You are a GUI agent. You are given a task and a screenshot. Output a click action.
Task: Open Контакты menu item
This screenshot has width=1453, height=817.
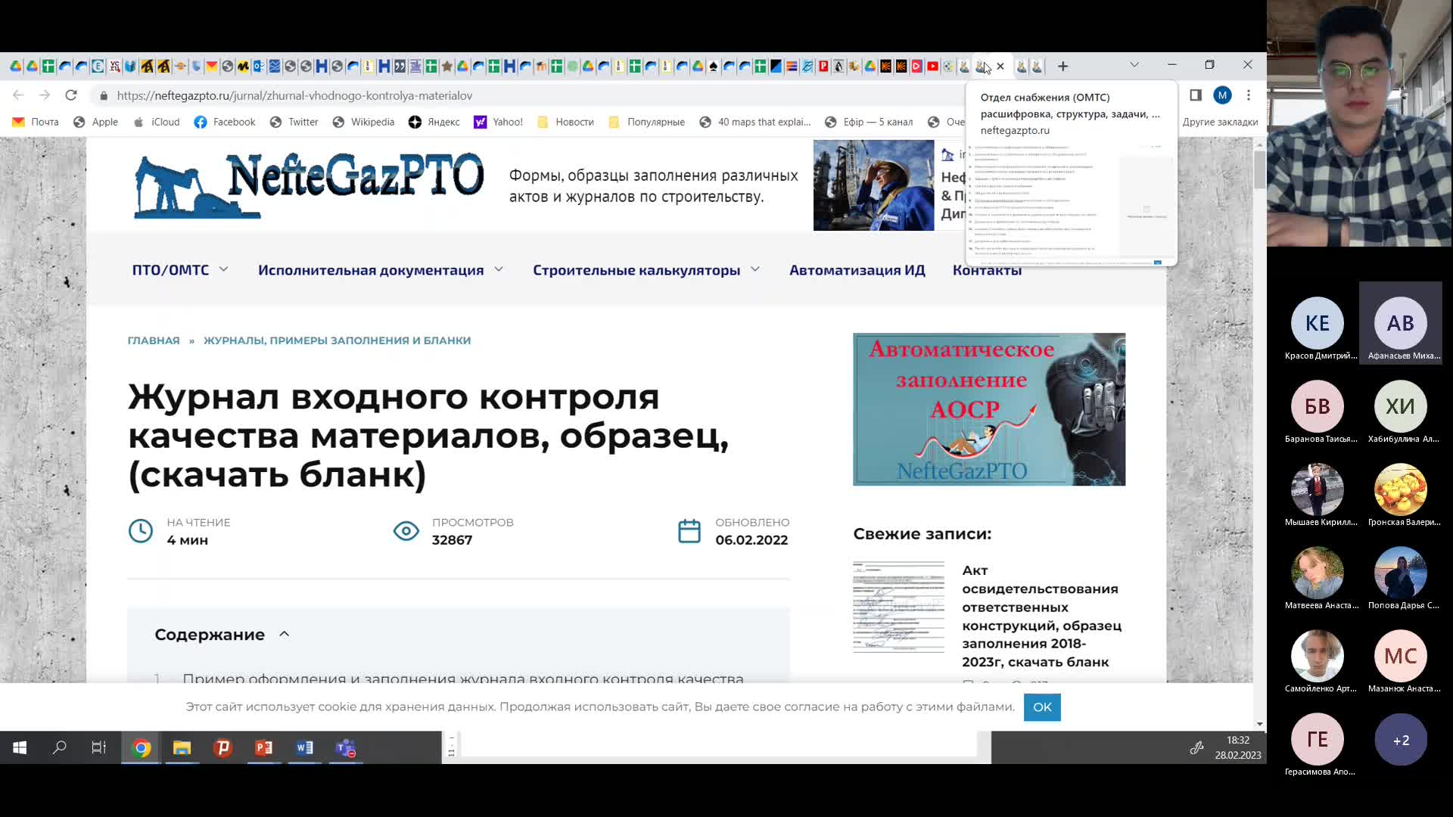coord(987,270)
